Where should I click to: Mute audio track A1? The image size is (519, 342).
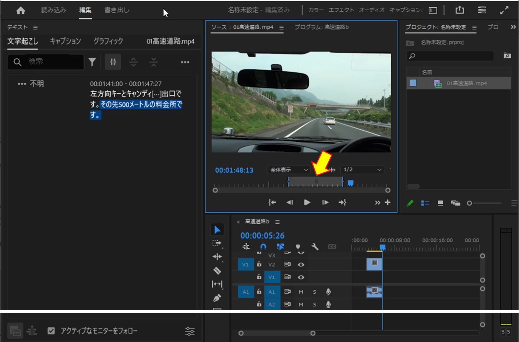tap(301, 292)
